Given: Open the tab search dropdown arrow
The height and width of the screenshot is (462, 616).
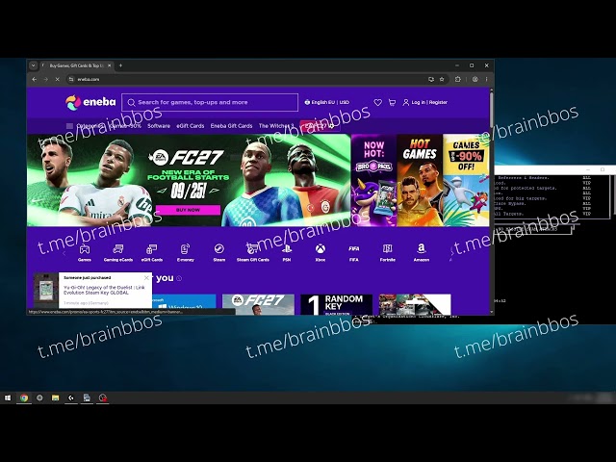Looking at the screenshot, I should point(34,65).
